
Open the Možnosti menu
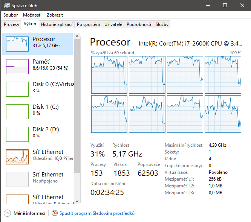(x=32, y=15)
